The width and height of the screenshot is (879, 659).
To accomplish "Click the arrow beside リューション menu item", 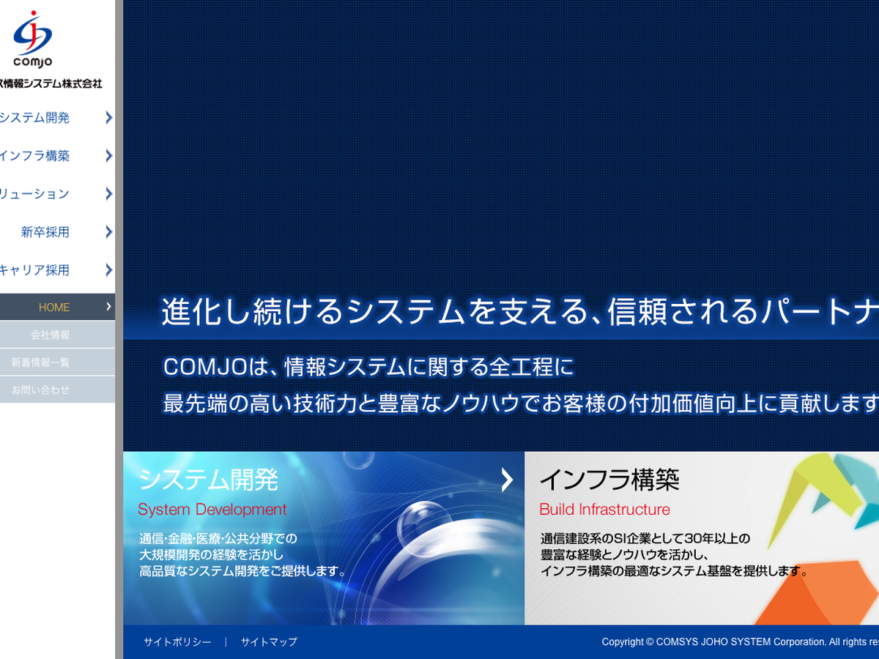I will (x=108, y=193).
